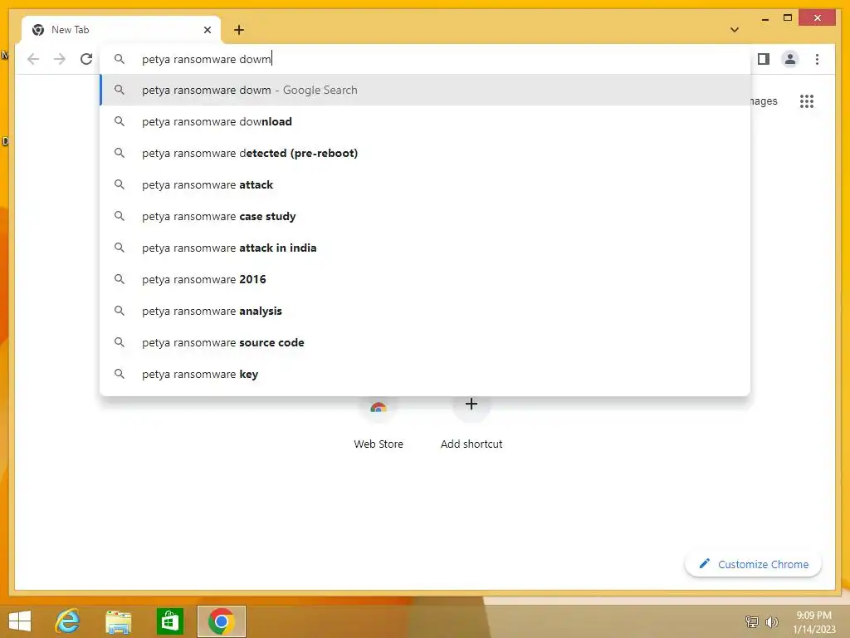Choose 'petya ransomware dowm - Google Search'
This screenshot has height=638, width=850.
click(x=425, y=90)
